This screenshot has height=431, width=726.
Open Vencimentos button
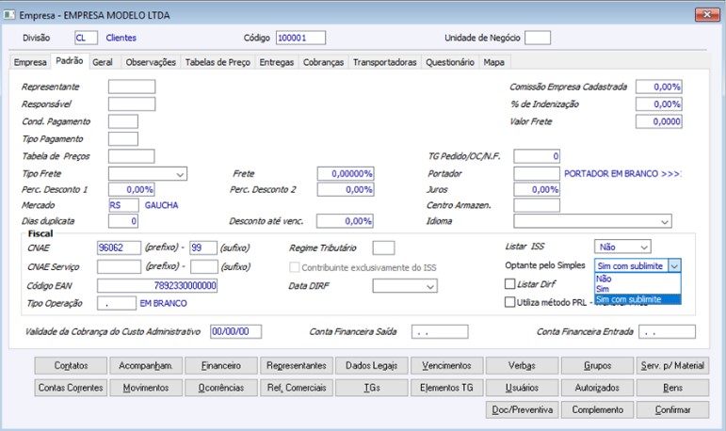point(446,365)
